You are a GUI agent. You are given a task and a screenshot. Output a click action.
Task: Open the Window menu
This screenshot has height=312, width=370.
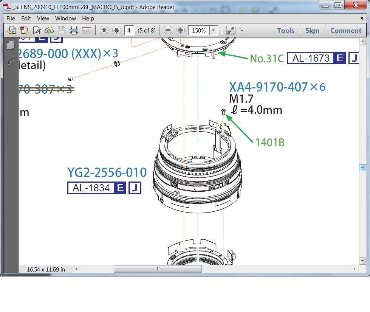tap(65, 19)
